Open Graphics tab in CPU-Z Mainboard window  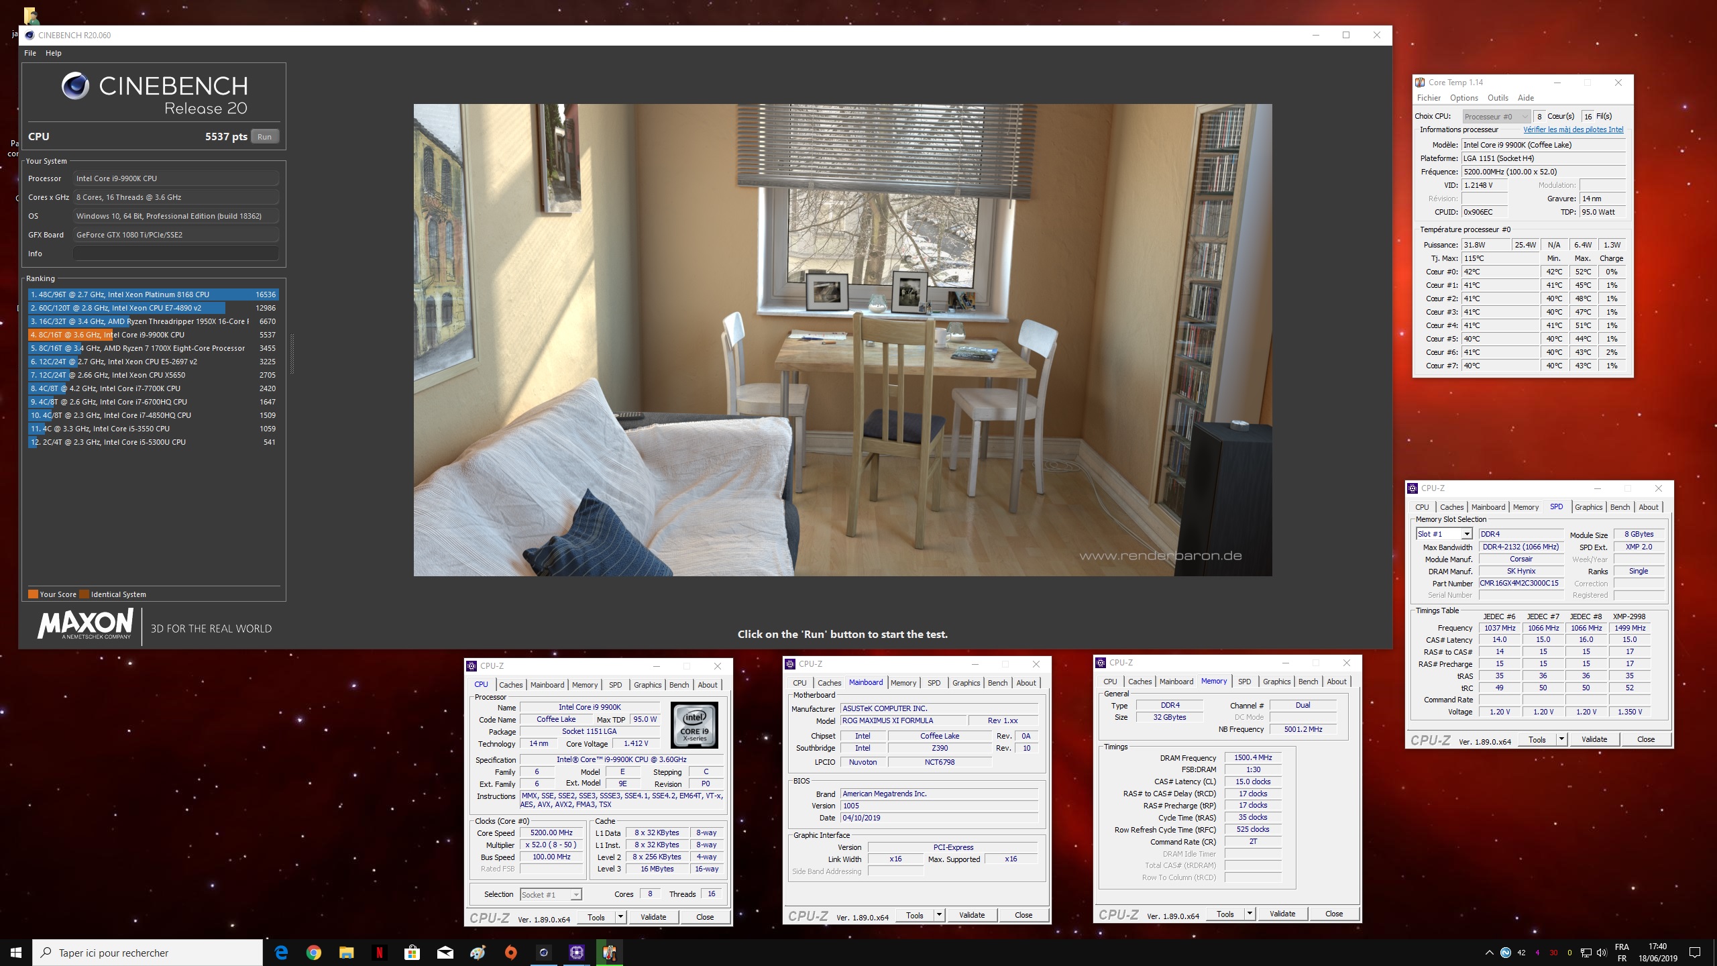click(966, 683)
